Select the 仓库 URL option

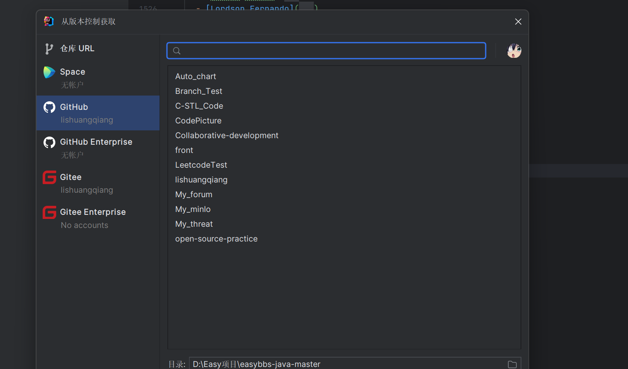77,48
